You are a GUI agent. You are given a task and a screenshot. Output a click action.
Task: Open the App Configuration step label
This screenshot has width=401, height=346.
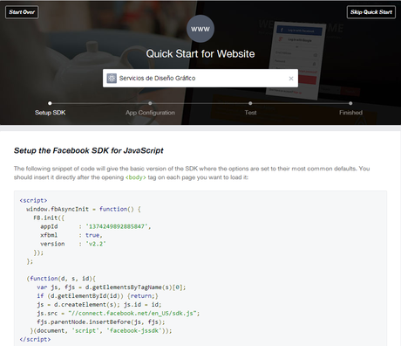pyautogui.click(x=150, y=113)
